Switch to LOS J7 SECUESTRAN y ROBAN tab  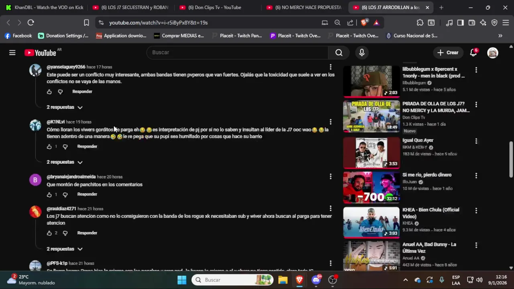(131, 8)
